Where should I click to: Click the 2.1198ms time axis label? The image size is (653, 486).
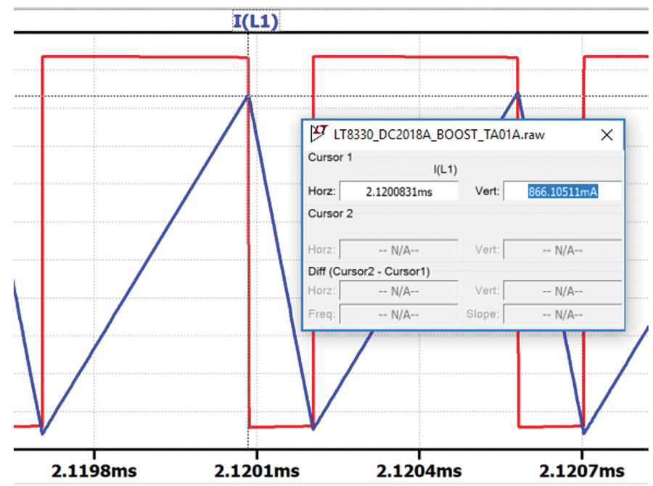click(x=94, y=471)
